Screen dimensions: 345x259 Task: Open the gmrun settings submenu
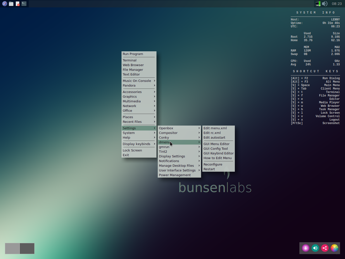pyautogui.click(x=179, y=147)
